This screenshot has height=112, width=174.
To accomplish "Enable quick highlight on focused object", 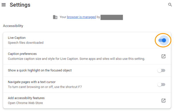I will tap(161, 71).
